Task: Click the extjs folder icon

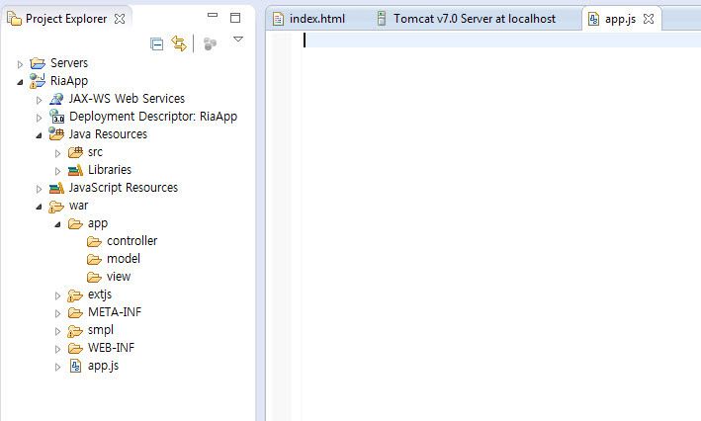Action: (75, 295)
